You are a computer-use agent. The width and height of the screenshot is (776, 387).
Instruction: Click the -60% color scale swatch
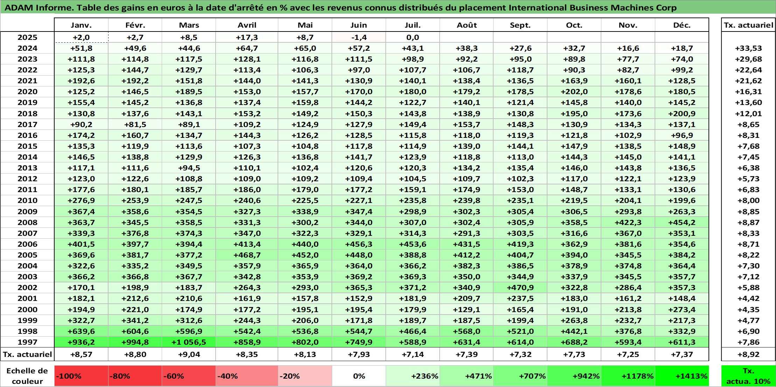(189, 376)
